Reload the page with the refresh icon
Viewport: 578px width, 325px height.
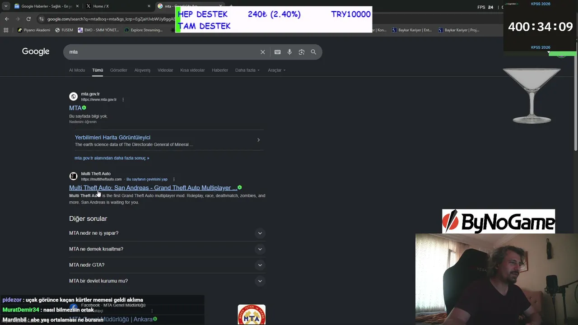pos(28,19)
